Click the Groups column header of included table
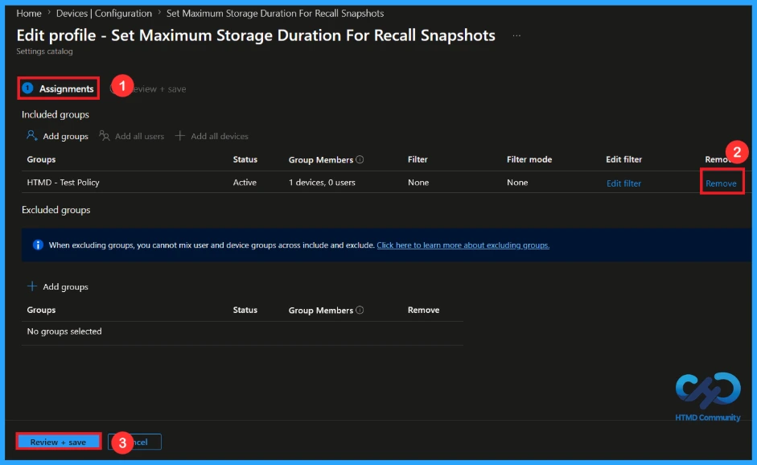Viewport: 757px width, 465px height. click(x=41, y=159)
